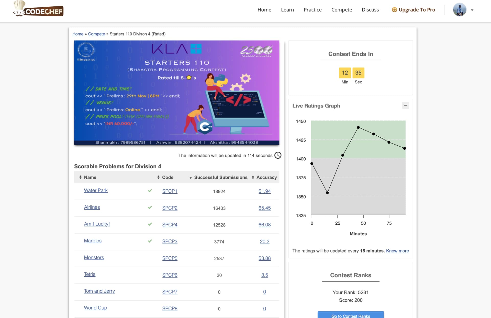Click the peak rating point on graph
The width and height of the screenshot is (491, 318).
tap(358, 127)
